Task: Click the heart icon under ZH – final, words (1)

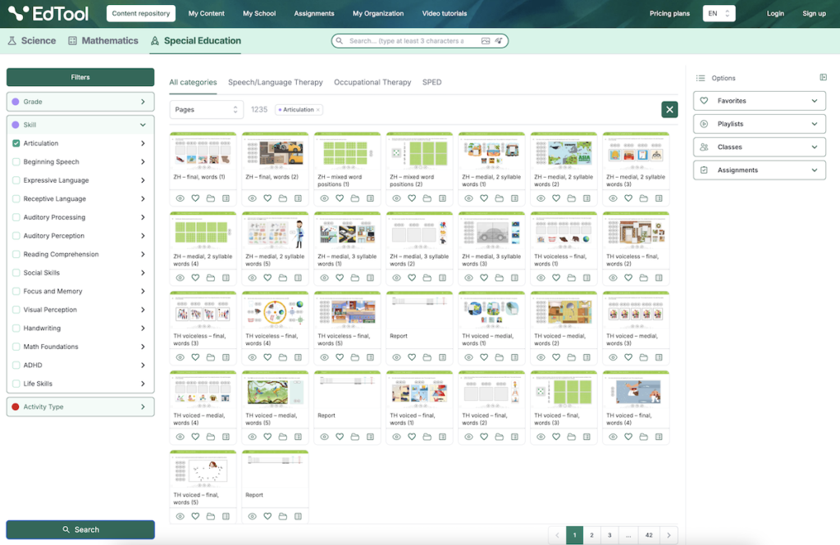Action: pos(195,198)
